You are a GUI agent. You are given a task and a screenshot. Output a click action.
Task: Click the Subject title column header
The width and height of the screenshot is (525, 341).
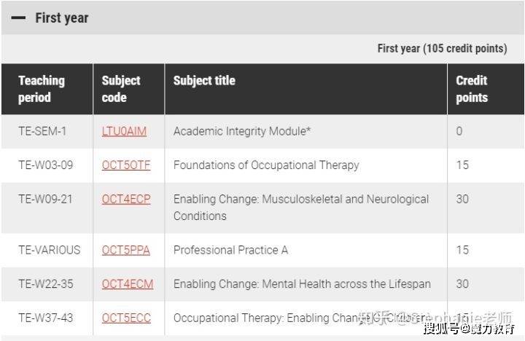204,81
